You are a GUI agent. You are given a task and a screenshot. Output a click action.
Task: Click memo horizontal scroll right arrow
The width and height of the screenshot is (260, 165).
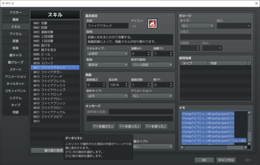tap(245, 147)
